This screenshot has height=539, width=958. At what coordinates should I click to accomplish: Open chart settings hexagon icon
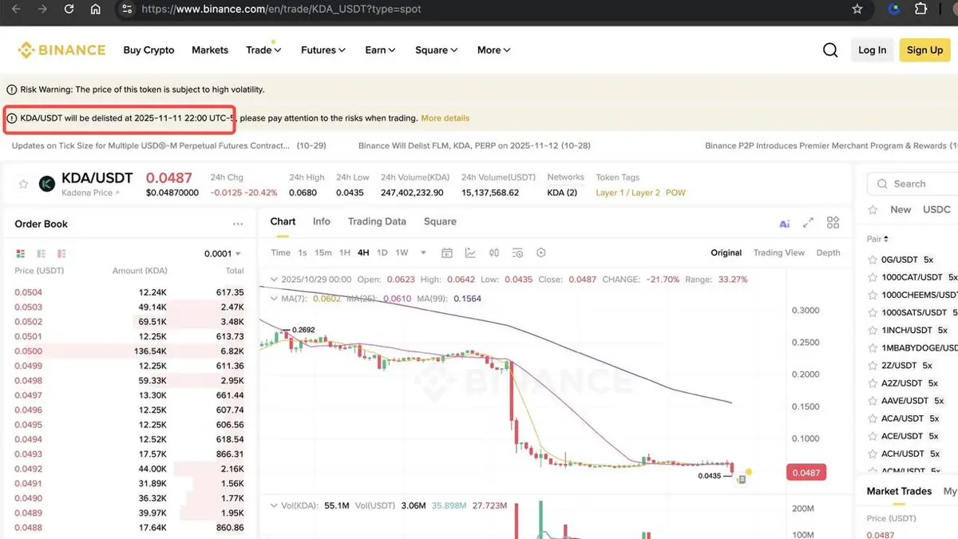coord(541,253)
